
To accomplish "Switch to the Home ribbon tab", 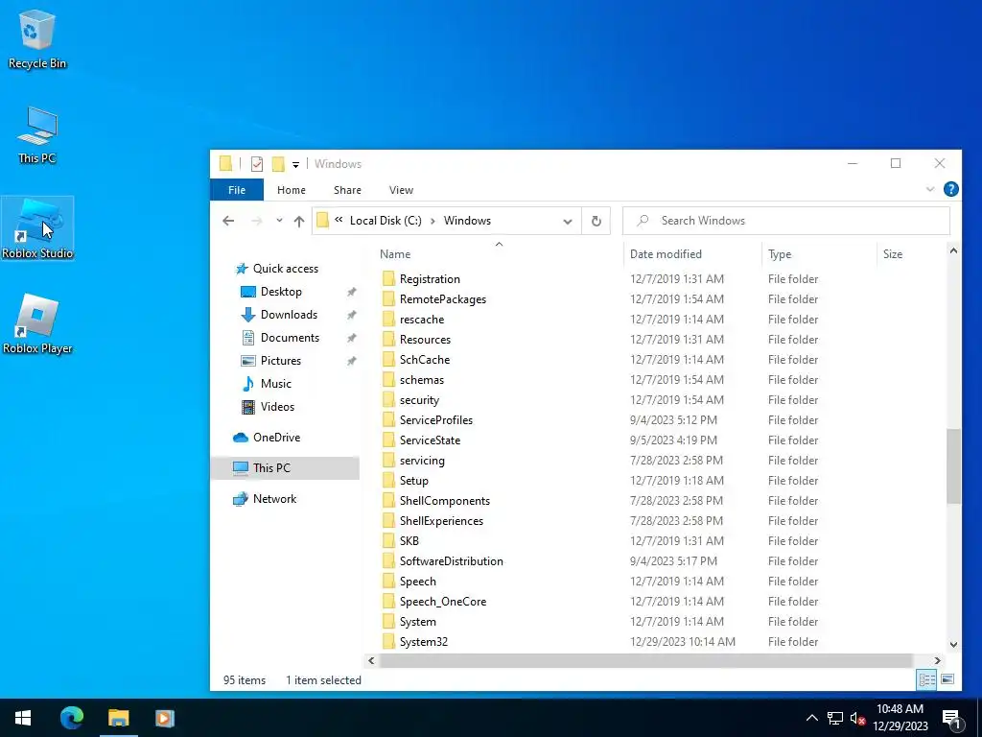I will pyautogui.click(x=292, y=190).
